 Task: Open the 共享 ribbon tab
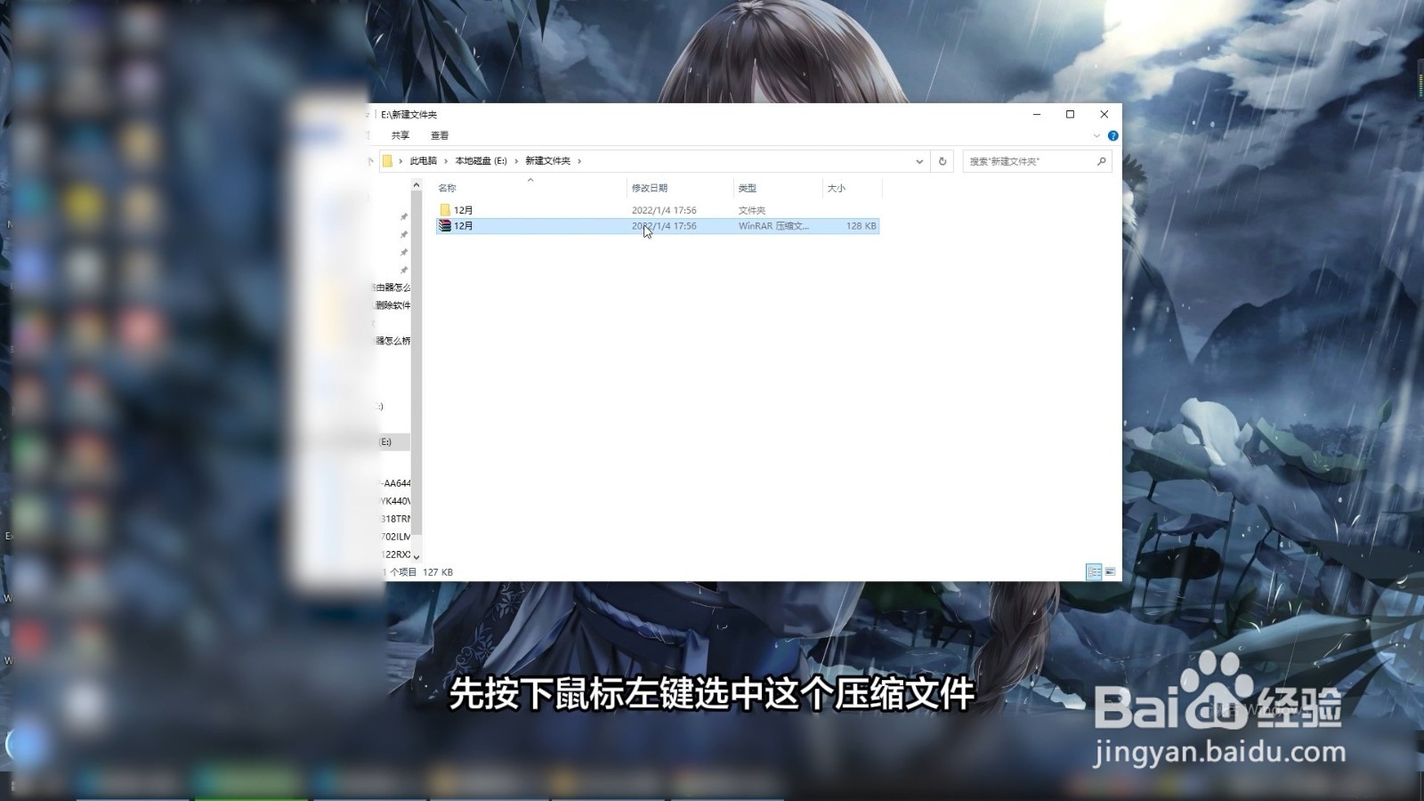click(400, 135)
